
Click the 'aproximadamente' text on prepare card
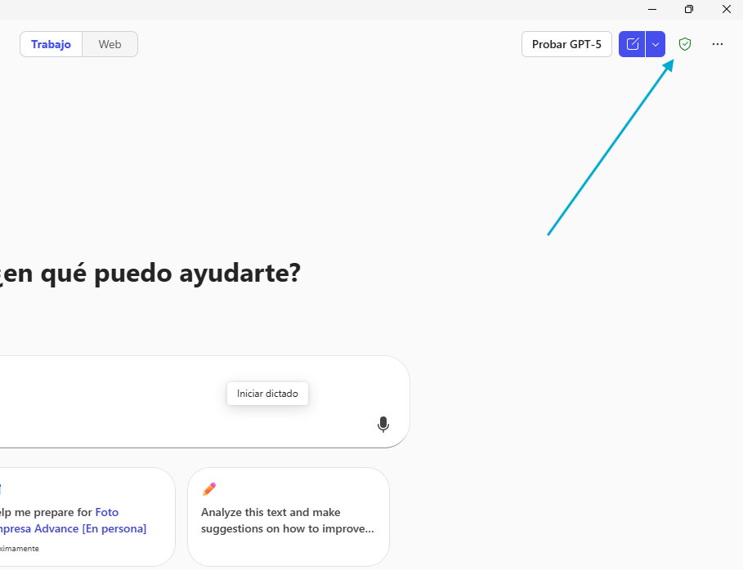coord(18,549)
